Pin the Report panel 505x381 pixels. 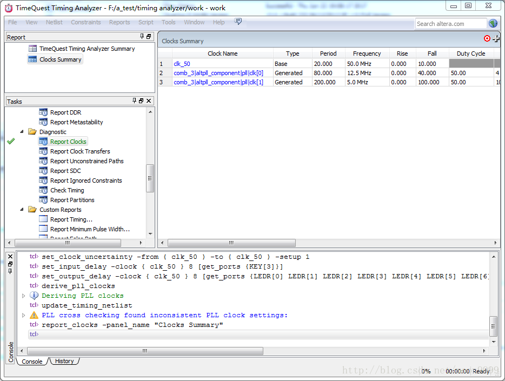142,37
